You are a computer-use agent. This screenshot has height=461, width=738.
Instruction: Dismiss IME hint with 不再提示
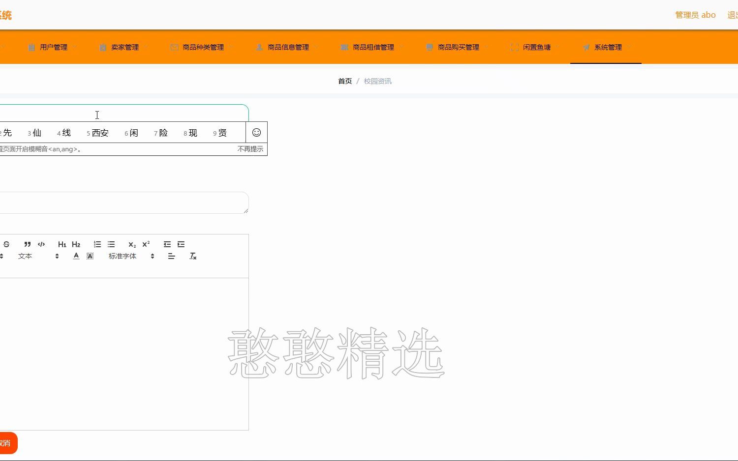point(250,149)
